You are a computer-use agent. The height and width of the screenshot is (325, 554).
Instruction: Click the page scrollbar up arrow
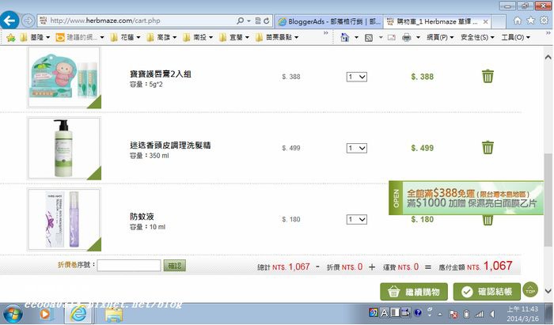pos(548,57)
